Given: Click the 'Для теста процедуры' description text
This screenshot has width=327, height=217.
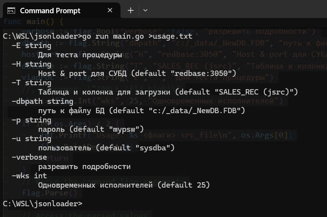Looking at the screenshot, I should pos(80,55).
